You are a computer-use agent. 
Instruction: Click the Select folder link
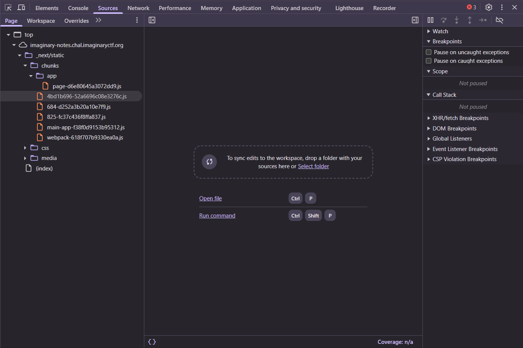[x=313, y=166]
